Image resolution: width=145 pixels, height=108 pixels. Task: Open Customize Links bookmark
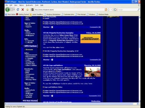click(x=68, y=14)
